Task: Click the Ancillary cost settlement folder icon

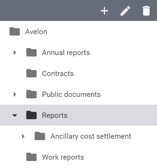Action: (40, 136)
